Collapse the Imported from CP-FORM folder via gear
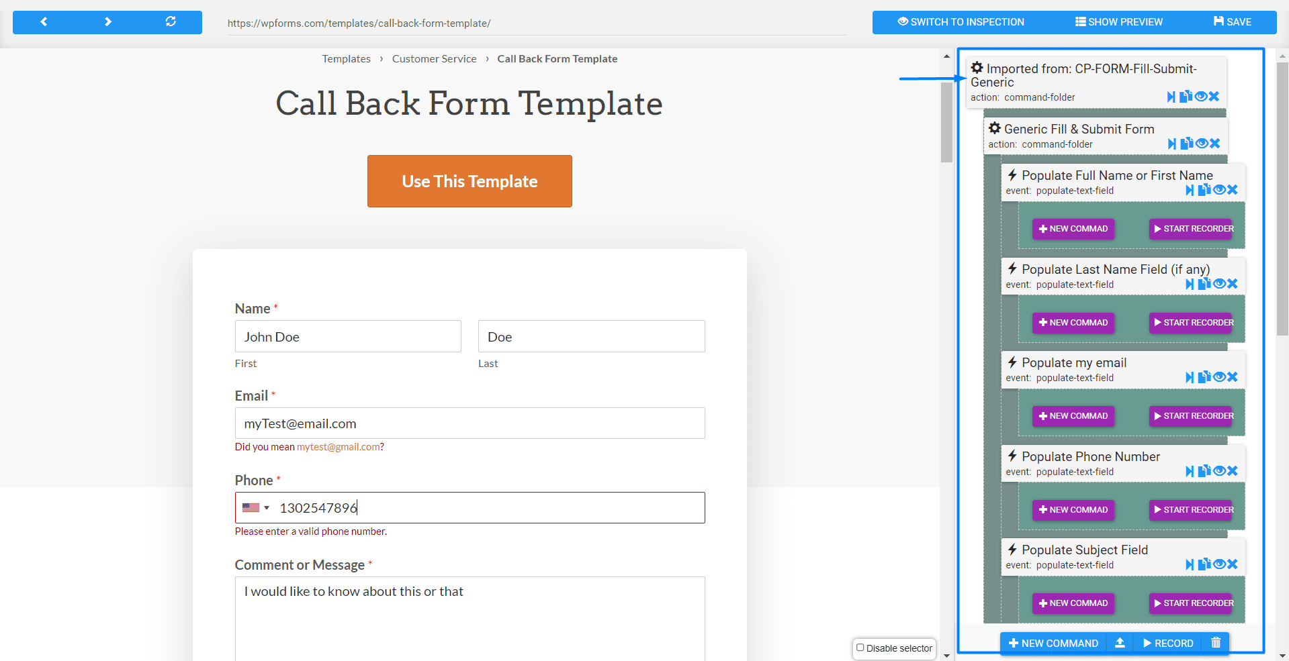Image resolution: width=1289 pixels, height=661 pixels. point(977,68)
